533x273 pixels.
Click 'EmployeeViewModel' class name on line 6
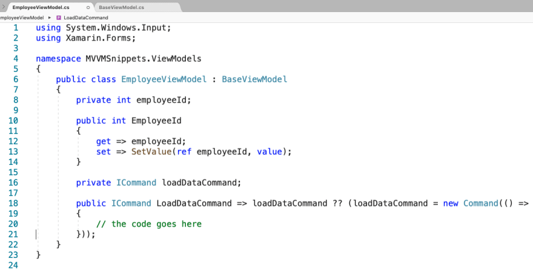point(164,79)
